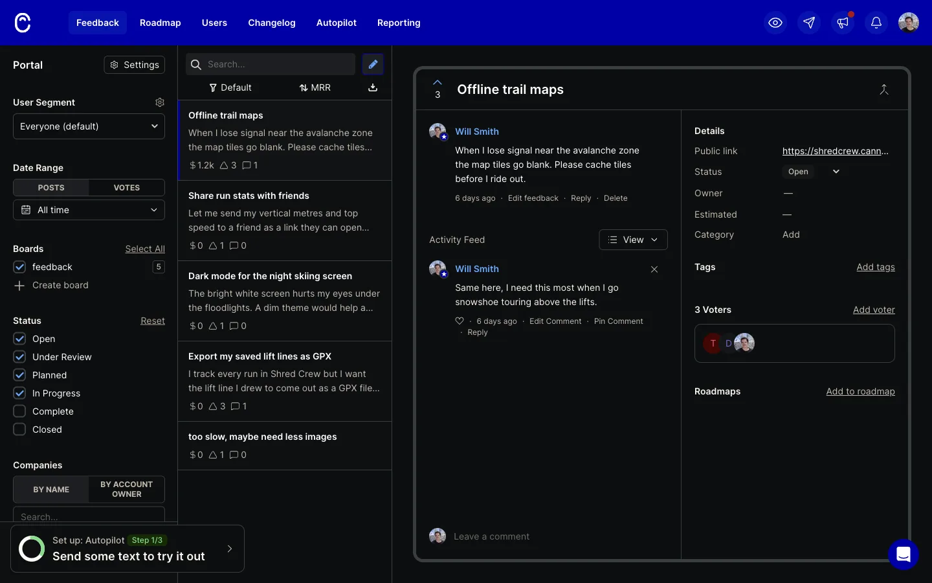932x583 pixels.
Task: Open the Status Open dropdown
Action: click(x=814, y=172)
